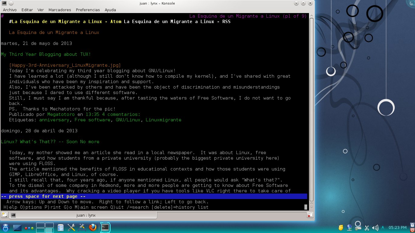Switch to the top-right virtual desktop
The image size is (415, 233).
tap(50, 225)
